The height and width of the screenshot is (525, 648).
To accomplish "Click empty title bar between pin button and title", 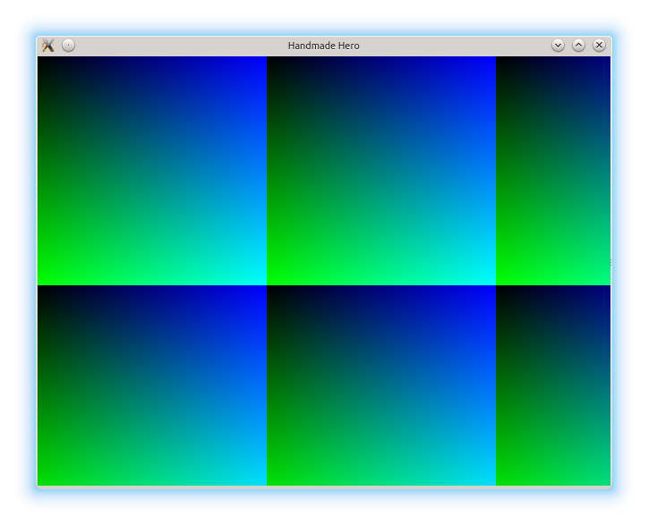I will click(179, 46).
